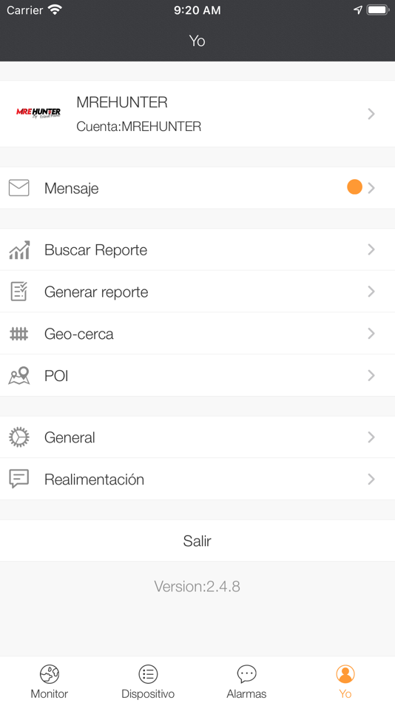Tap Salir to log out
Viewport: 395px width, 703px height.
point(197,541)
